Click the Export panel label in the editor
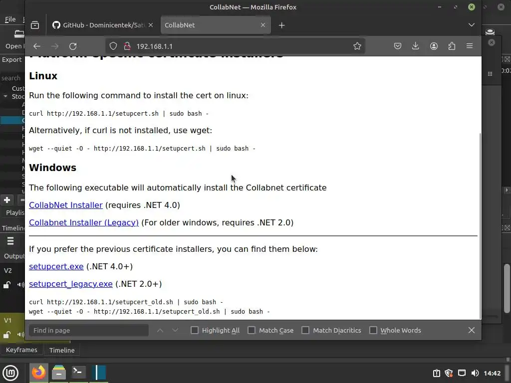This screenshot has height=383, width=511. point(12,60)
